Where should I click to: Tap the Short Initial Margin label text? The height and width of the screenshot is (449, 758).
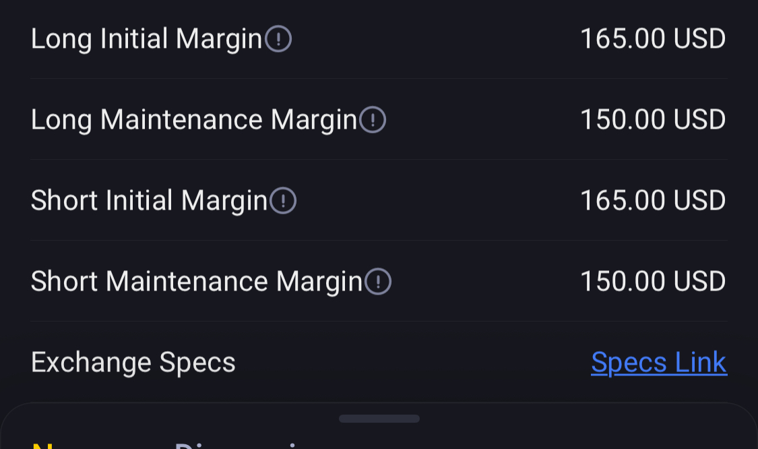pos(149,201)
